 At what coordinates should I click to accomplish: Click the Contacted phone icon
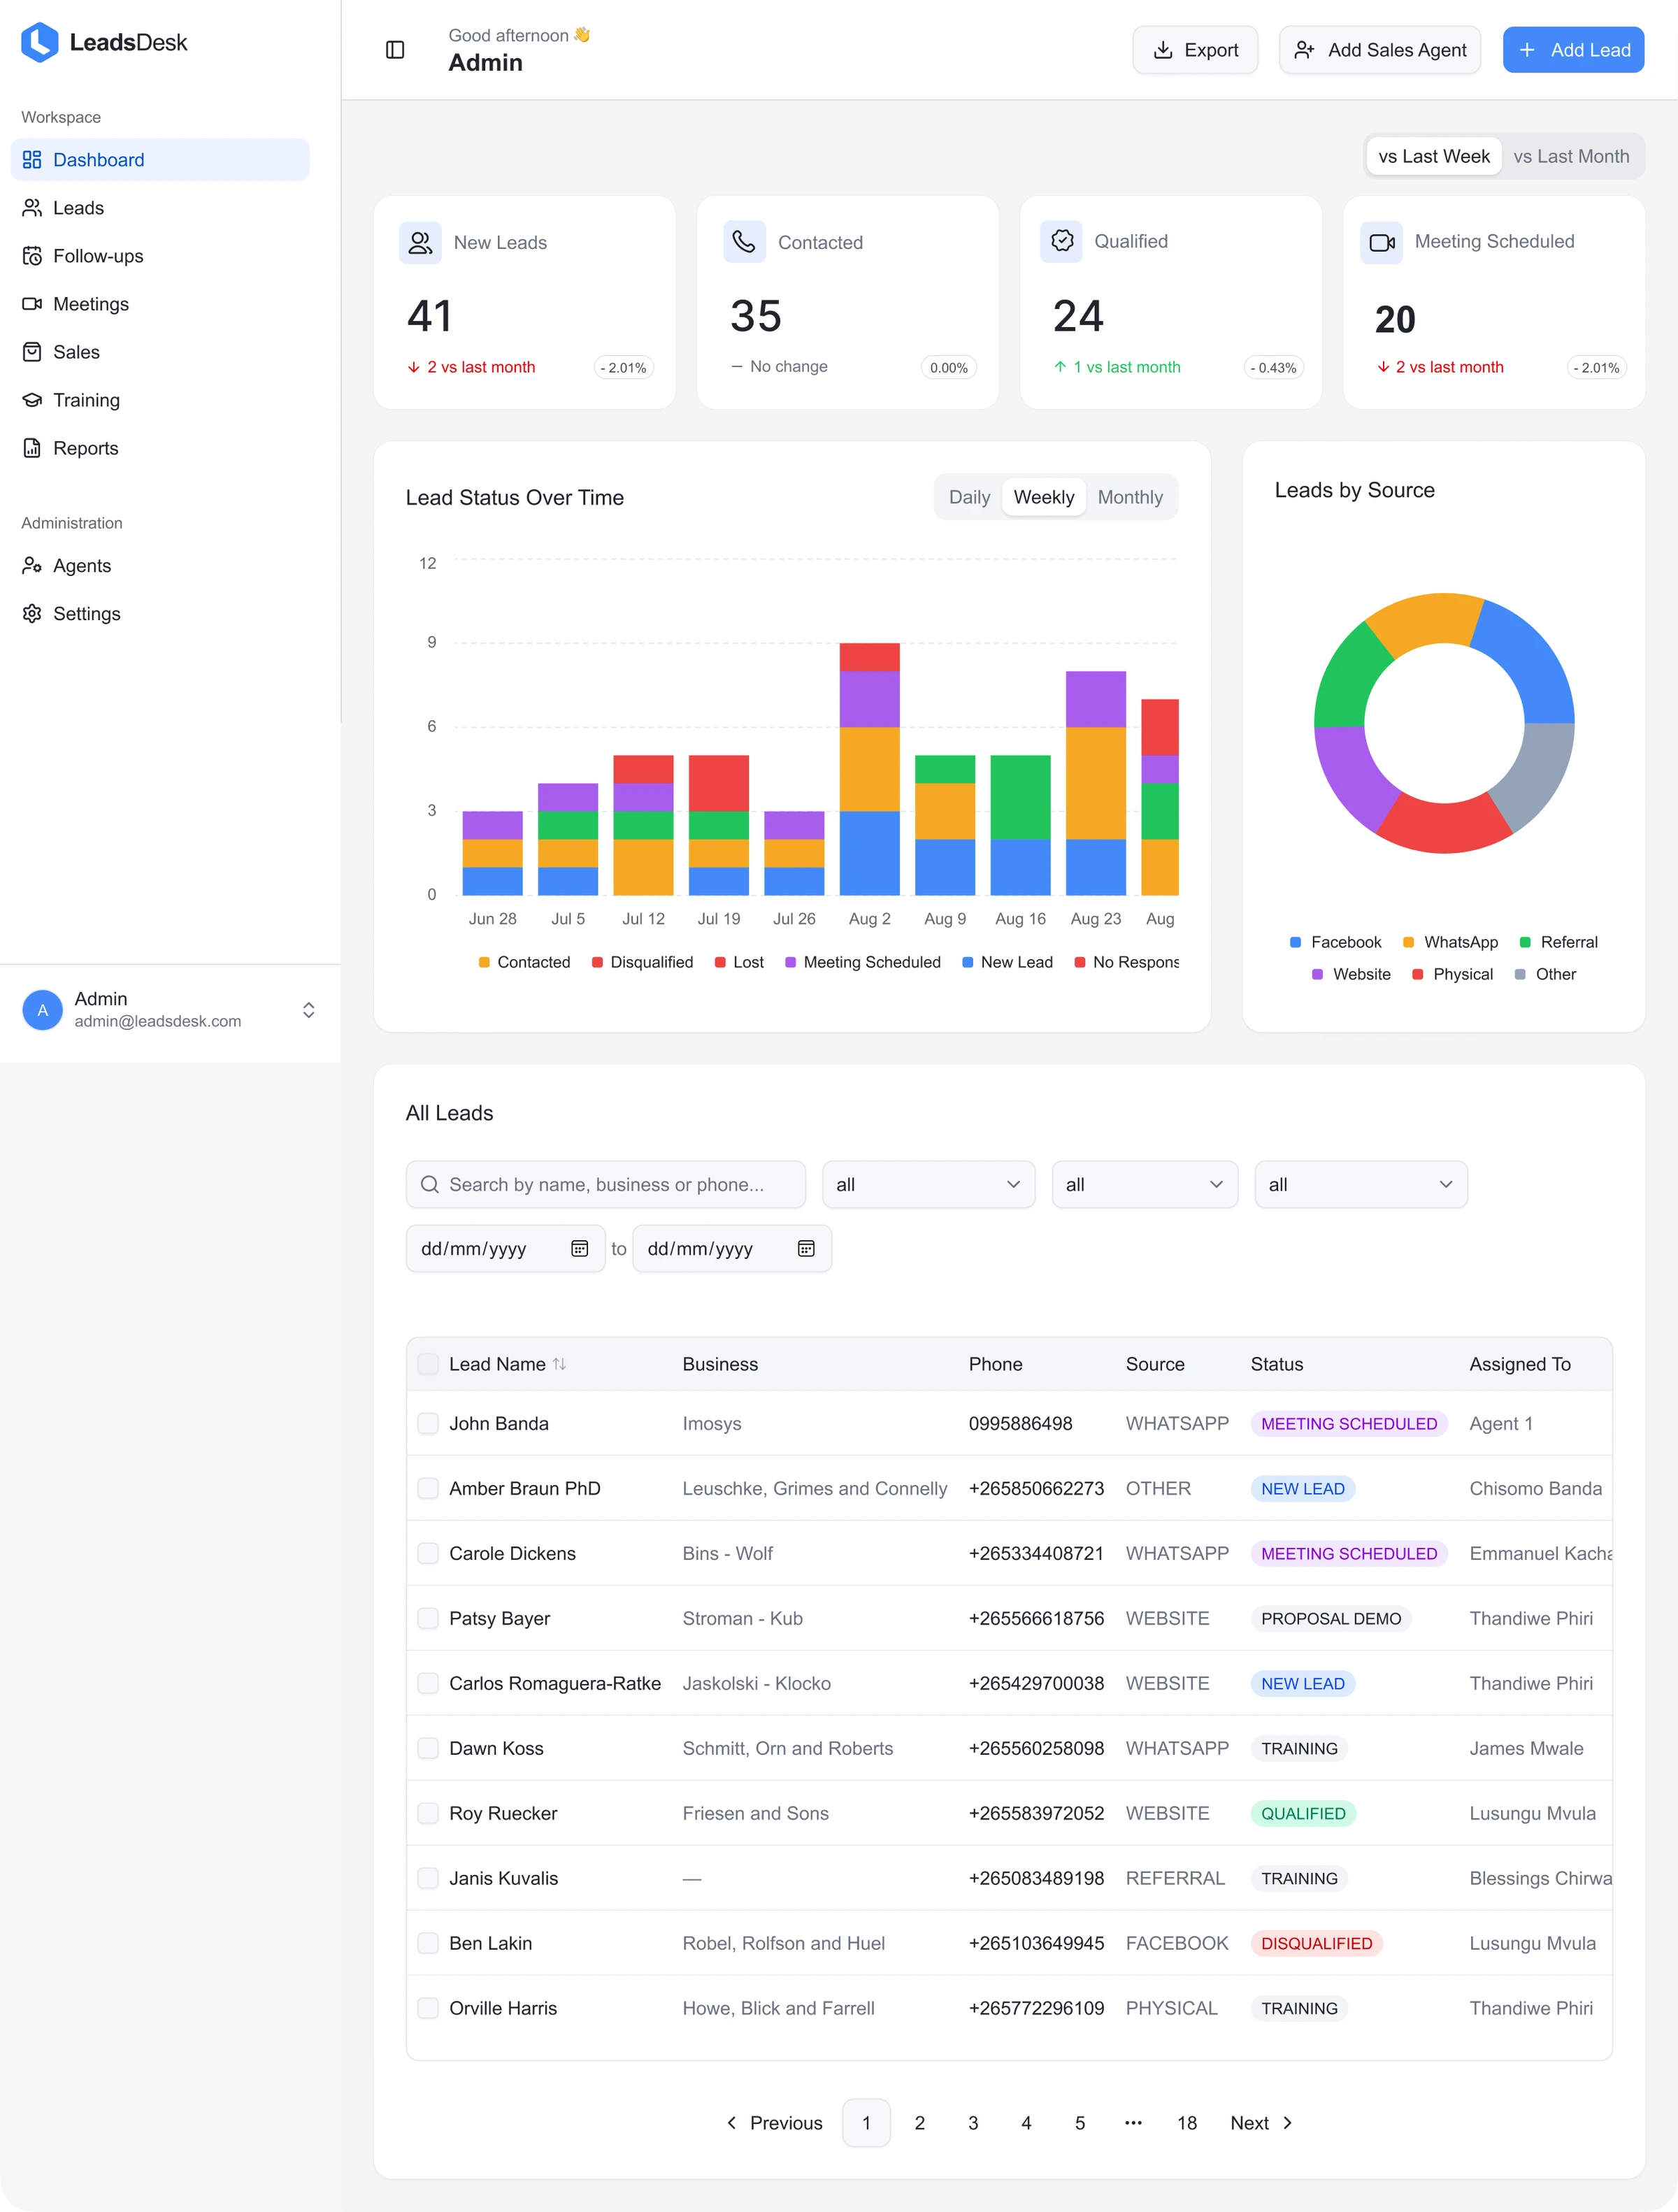744,242
